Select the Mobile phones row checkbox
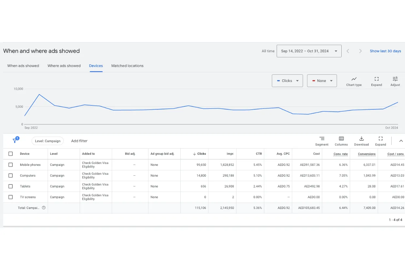The width and height of the screenshot is (405, 270). pyautogui.click(x=10, y=165)
